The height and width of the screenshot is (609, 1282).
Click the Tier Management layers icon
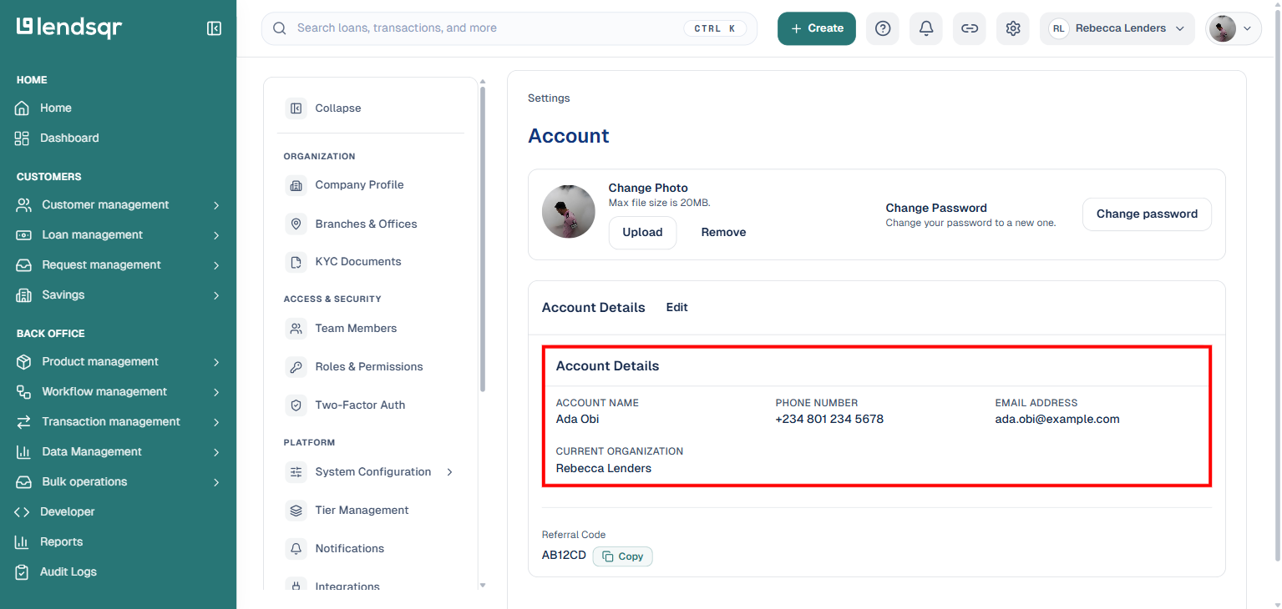(296, 511)
